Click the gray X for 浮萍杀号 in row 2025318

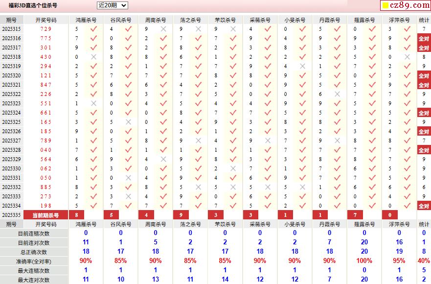point(408,57)
